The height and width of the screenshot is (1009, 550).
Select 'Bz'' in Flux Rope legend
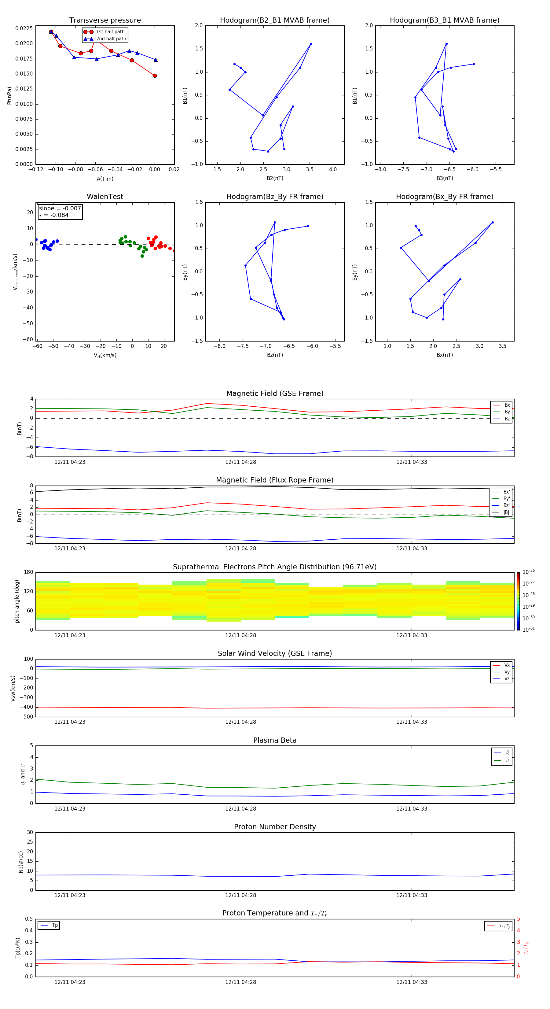coord(501,505)
